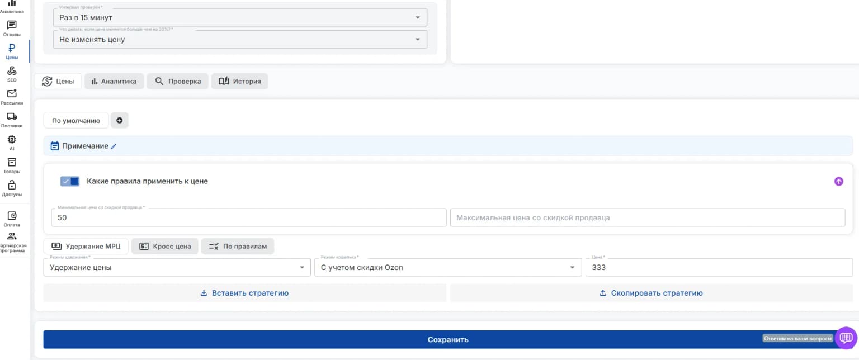Open Аналитика in the sidebar
The height and width of the screenshot is (360, 859).
click(12, 7)
